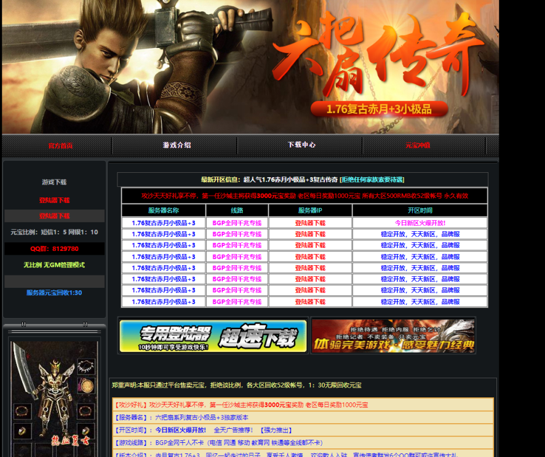Click the 郑重声明 notice text

pyautogui.click(x=236, y=385)
